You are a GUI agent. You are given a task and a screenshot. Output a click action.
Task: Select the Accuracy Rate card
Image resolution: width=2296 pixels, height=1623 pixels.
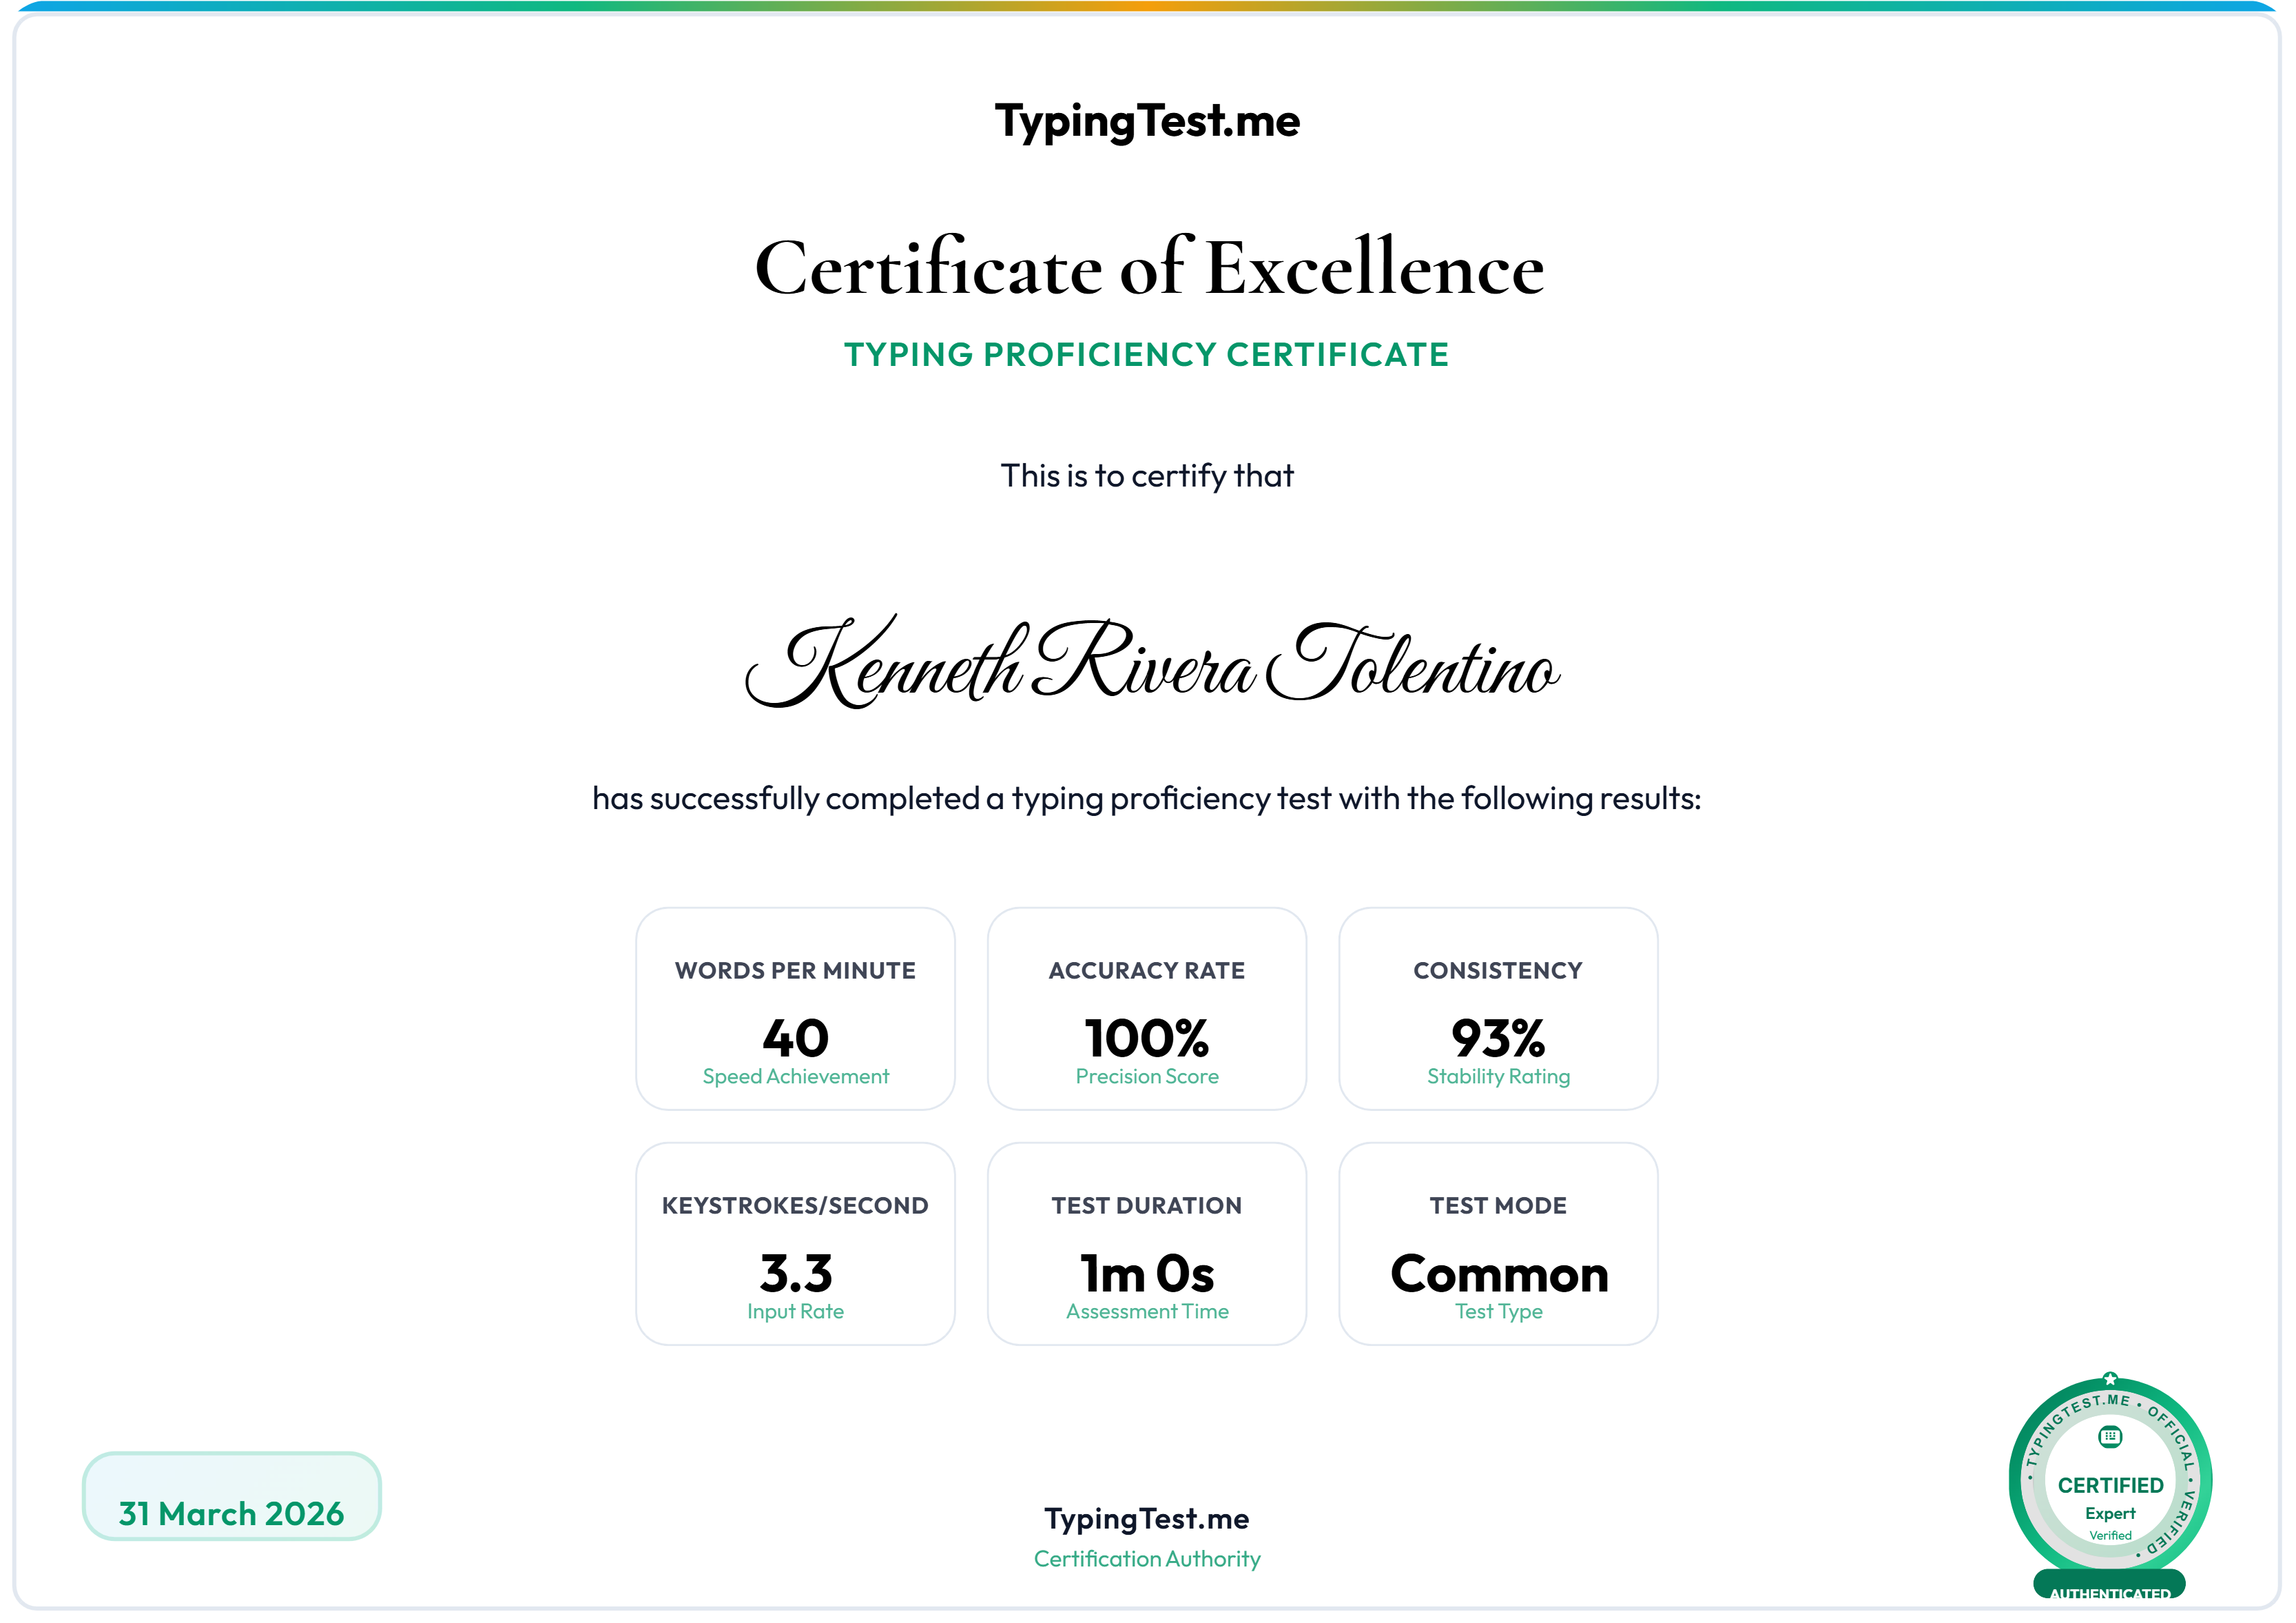tap(1147, 1009)
